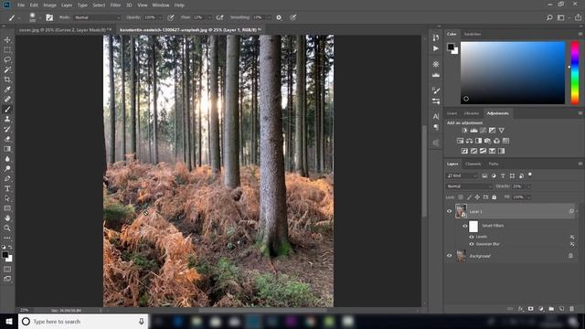Select the History Brush tool

click(x=7, y=129)
